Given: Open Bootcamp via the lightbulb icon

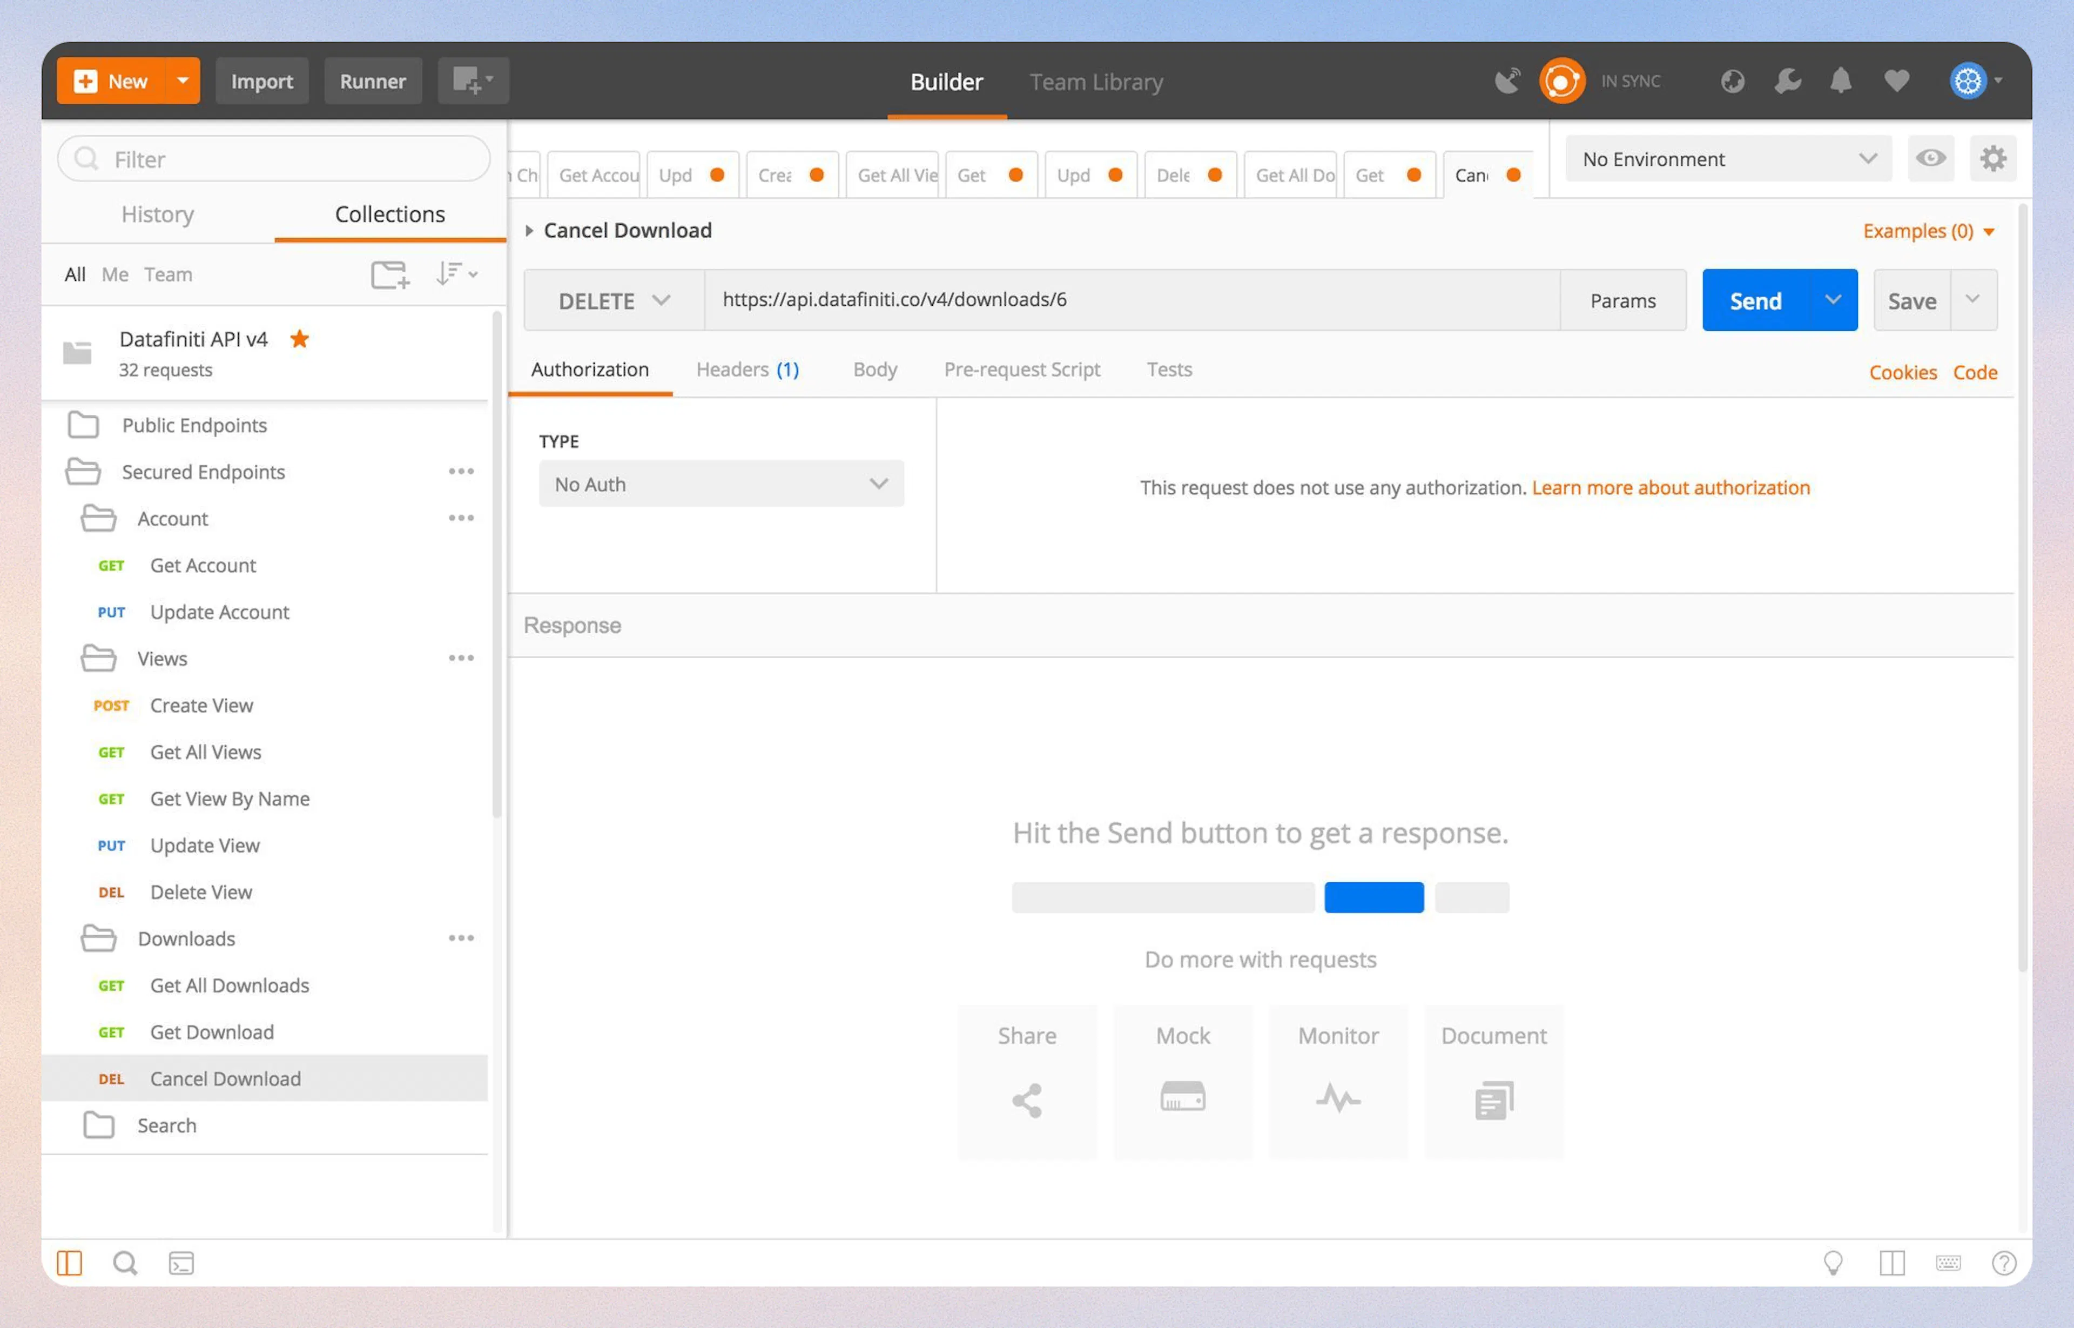Looking at the screenshot, I should pyautogui.click(x=1834, y=1263).
